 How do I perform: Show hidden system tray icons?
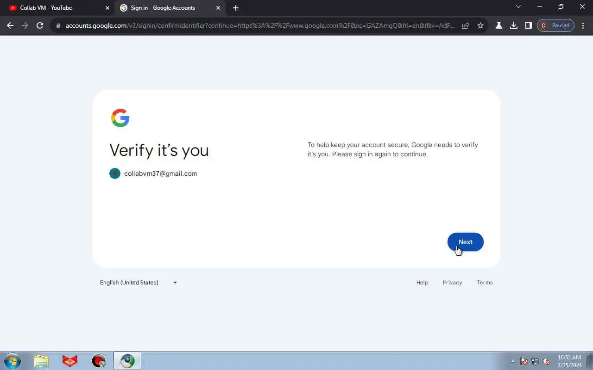click(512, 361)
